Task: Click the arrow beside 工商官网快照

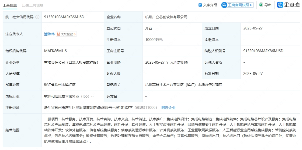Action: pyautogui.click(x=251, y=5)
